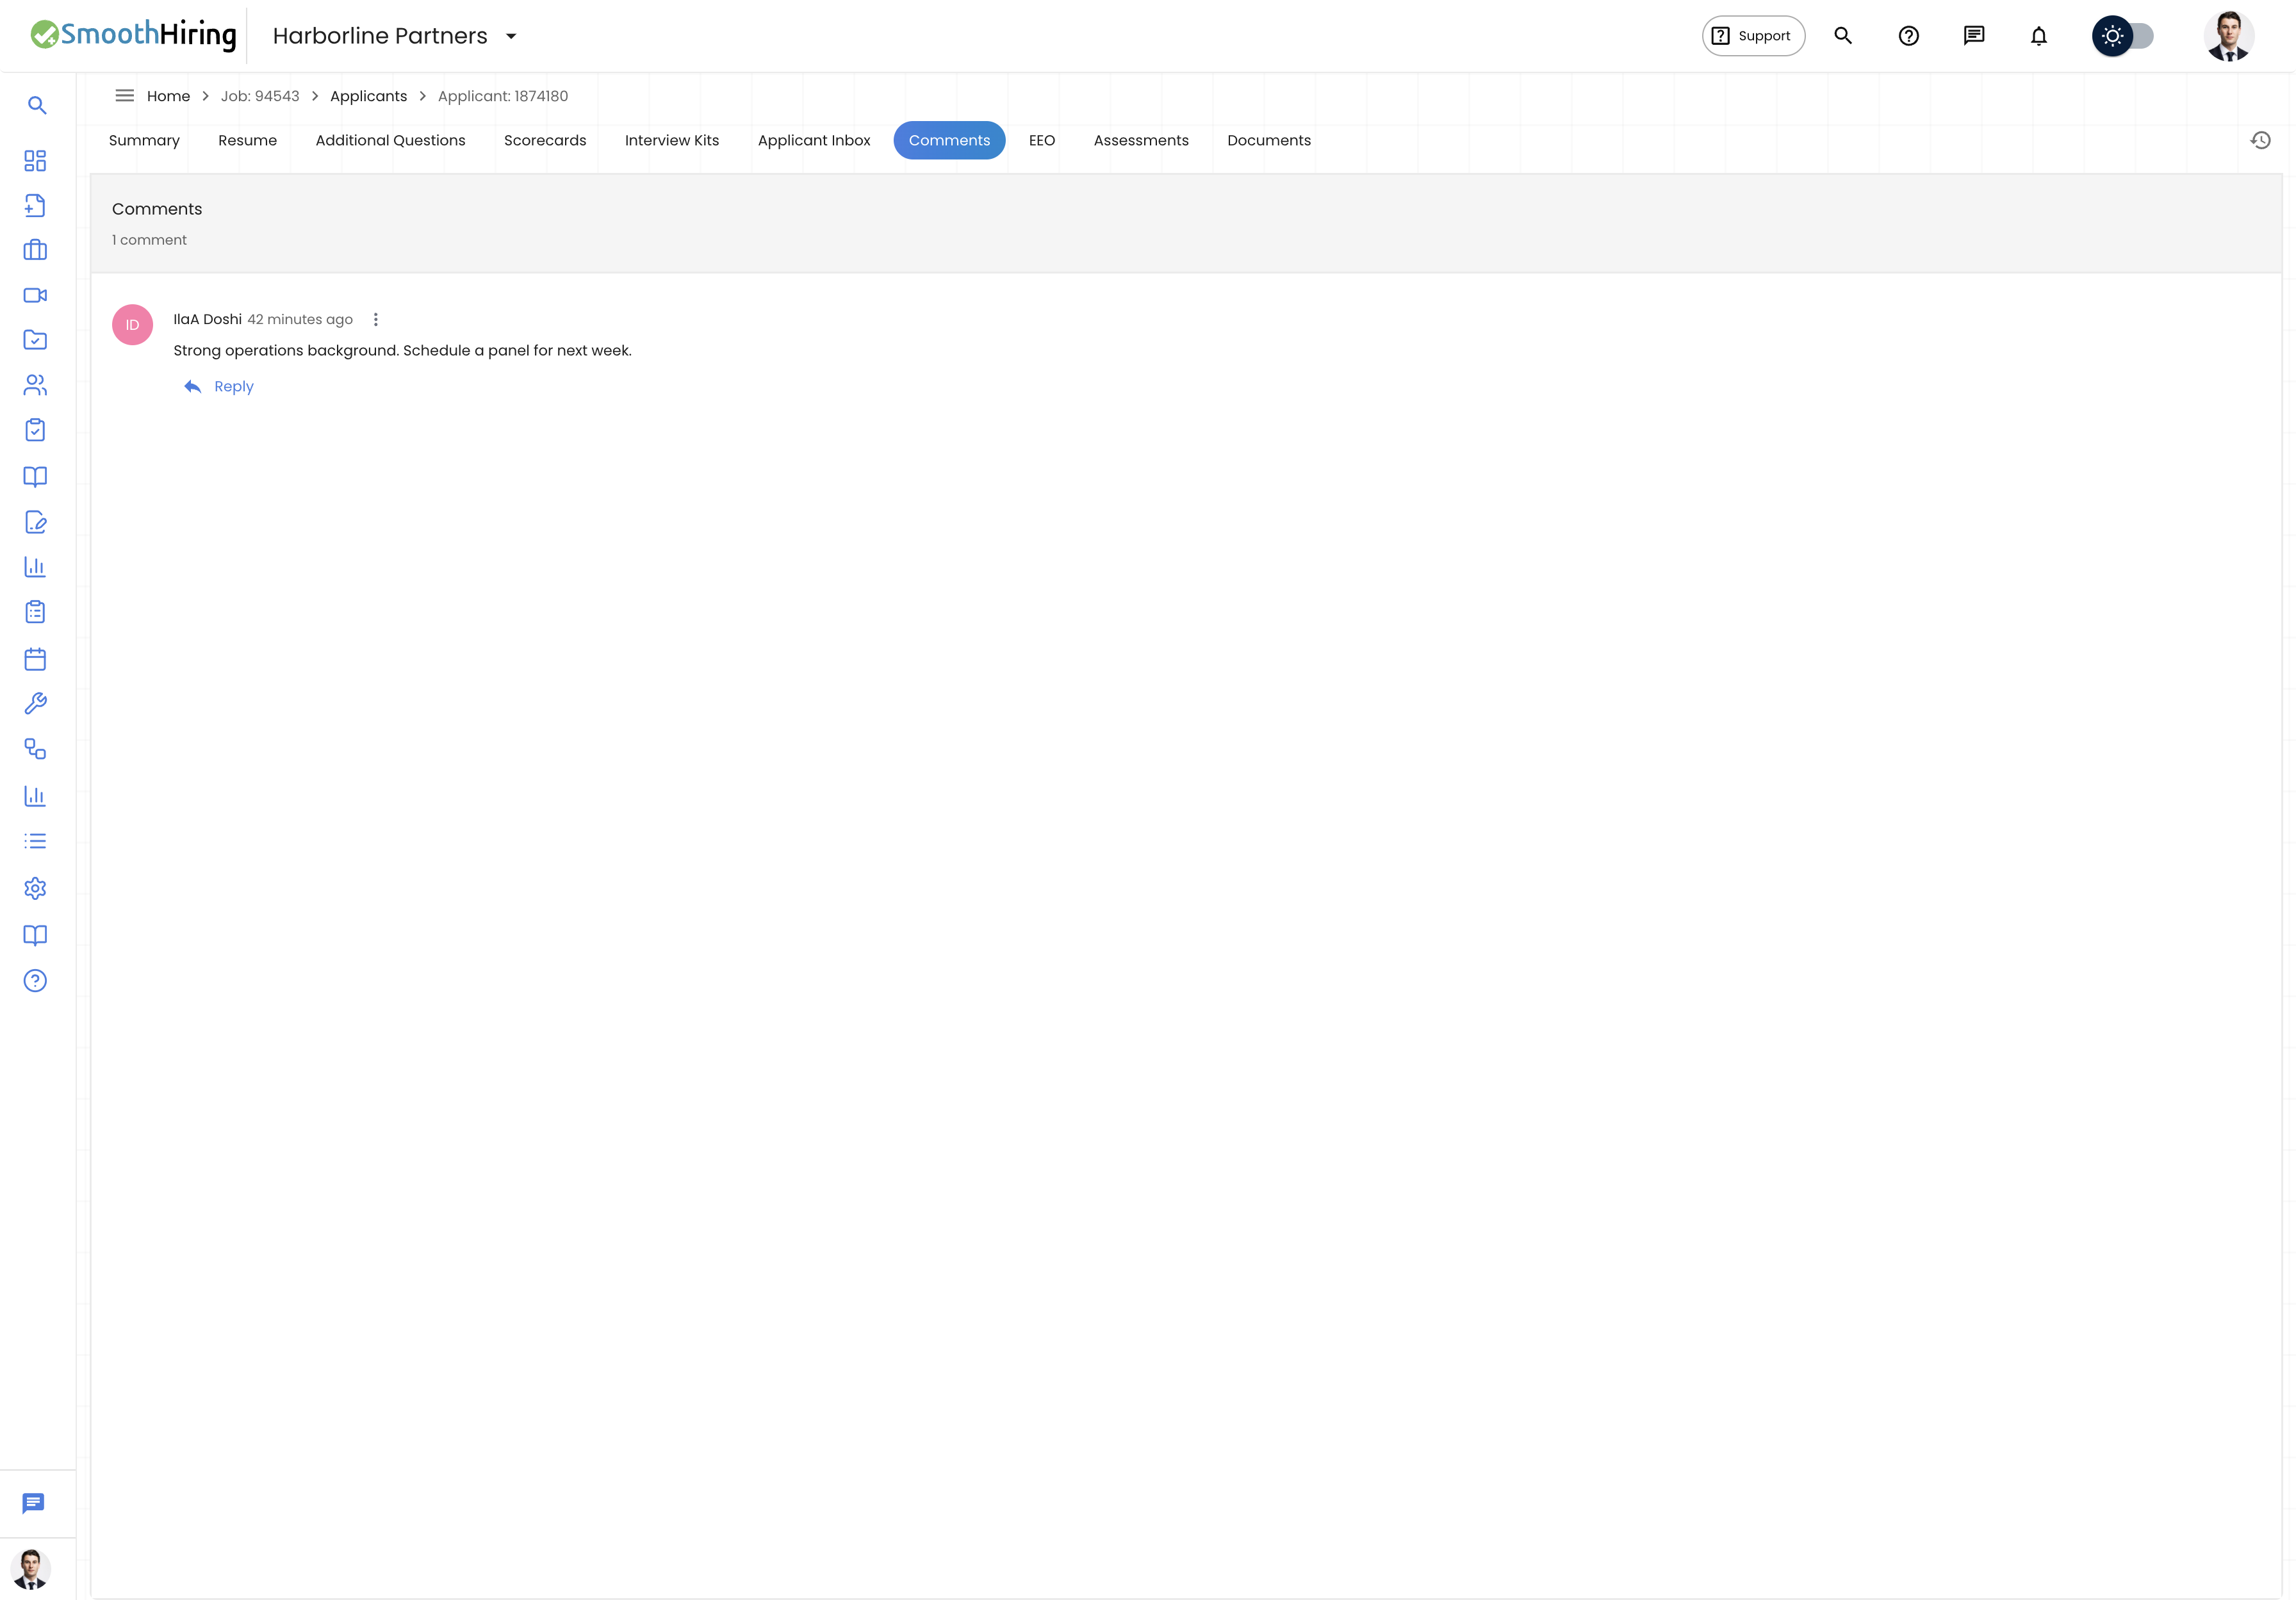Click the sidebar search magnifier icon
The width and height of the screenshot is (2296, 1600).
(x=37, y=105)
